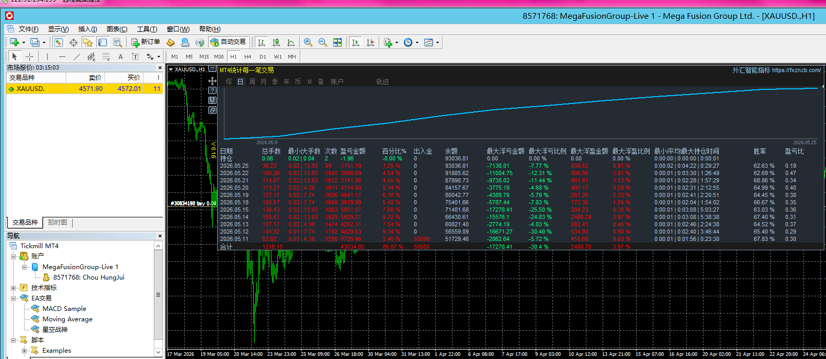
Task: Zoom in on the chart
Action: 308,42
